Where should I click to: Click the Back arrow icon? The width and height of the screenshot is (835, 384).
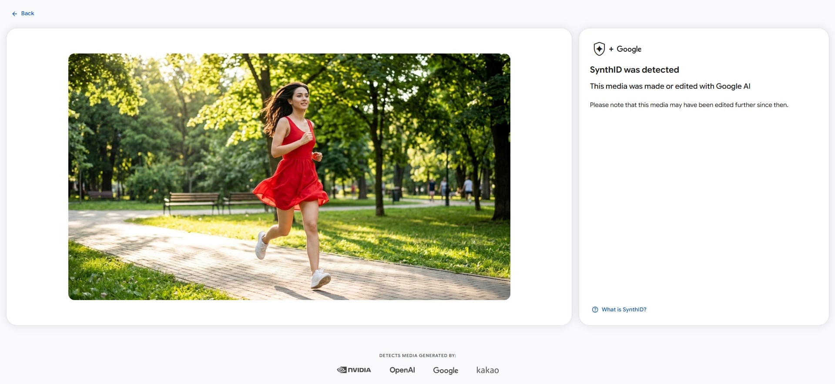coord(14,14)
